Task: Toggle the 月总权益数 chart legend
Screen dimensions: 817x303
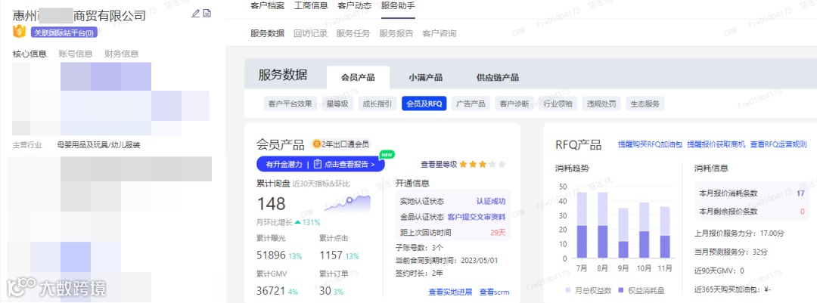Action: point(587,290)
